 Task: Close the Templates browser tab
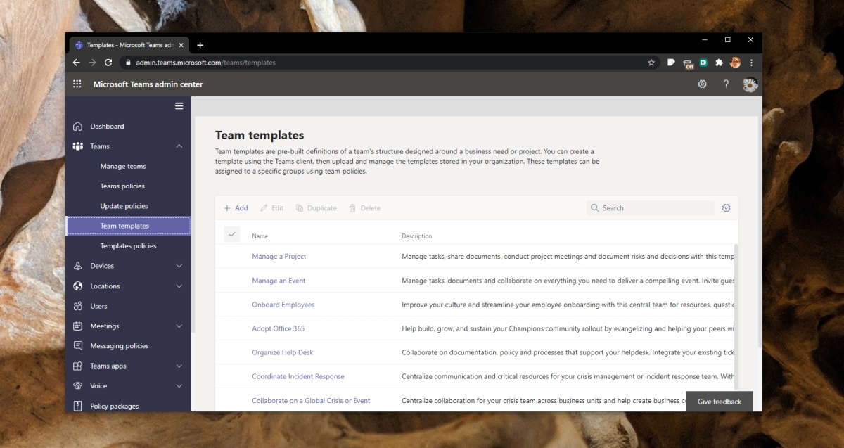click(x=182, y=45)
